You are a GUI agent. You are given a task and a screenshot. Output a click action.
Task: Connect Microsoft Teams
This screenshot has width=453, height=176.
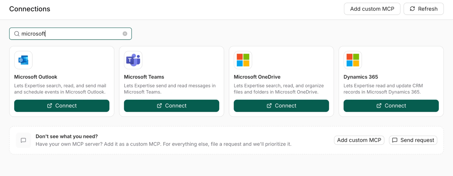tap(172, 106)
